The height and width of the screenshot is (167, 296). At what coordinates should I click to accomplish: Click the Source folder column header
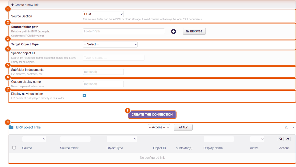tap(69, 148)
